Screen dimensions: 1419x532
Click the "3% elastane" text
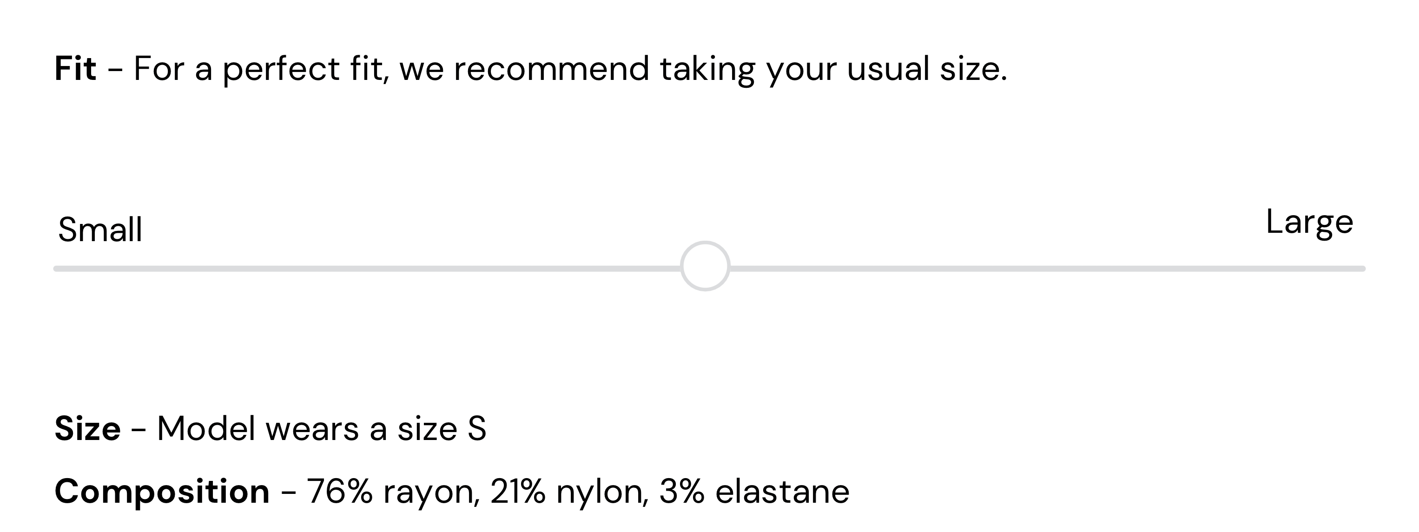point(754,491)
